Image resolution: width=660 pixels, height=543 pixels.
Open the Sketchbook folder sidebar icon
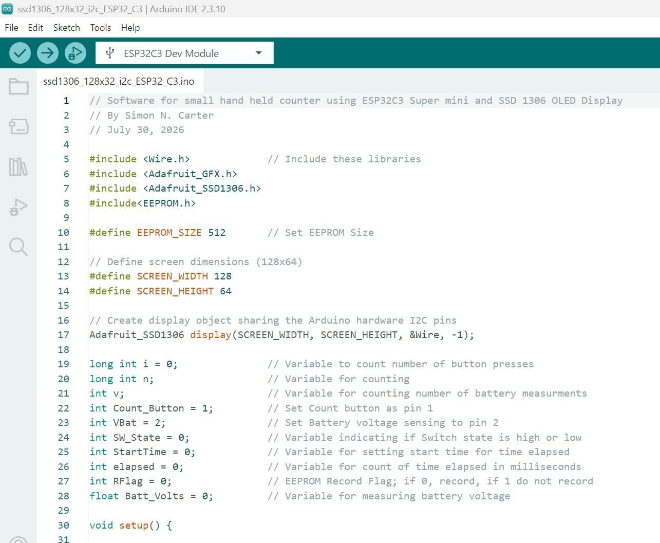click(x=18, y=86)
